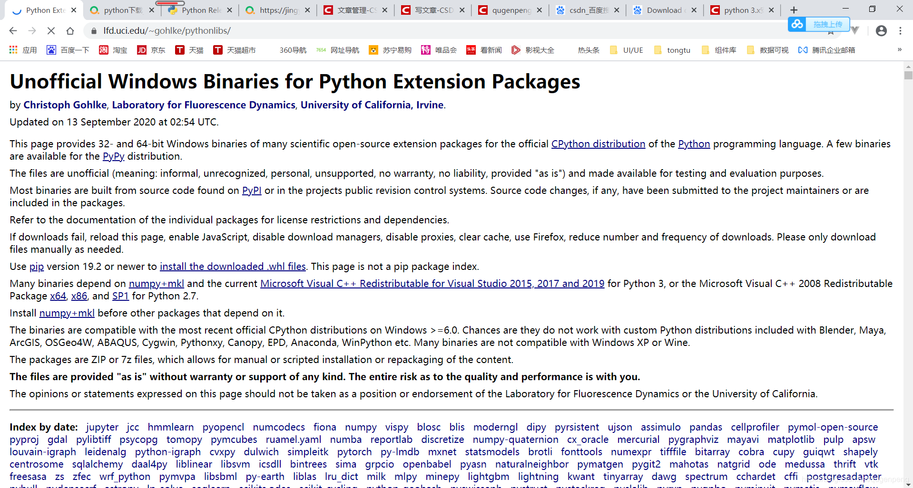Open the 百度一下 bookmark

68,50
